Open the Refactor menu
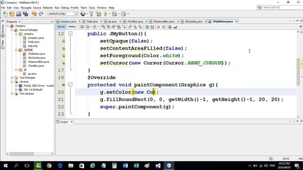Viewport: 303px width, 170px height. pyautogui.click(x=48, y=8)
